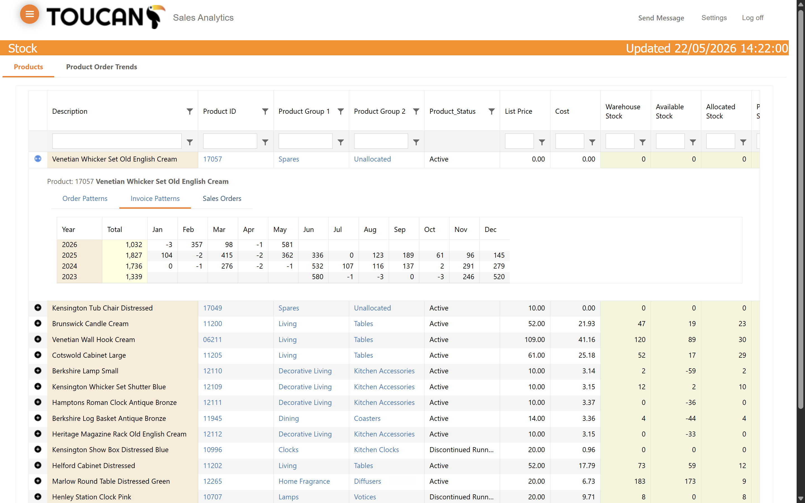Click the Diffusers group link
Screen dimensions: 805x503
click(367, 481)
